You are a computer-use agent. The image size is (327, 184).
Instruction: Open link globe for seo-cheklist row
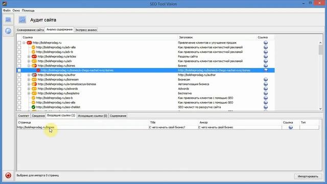[266, 107]
